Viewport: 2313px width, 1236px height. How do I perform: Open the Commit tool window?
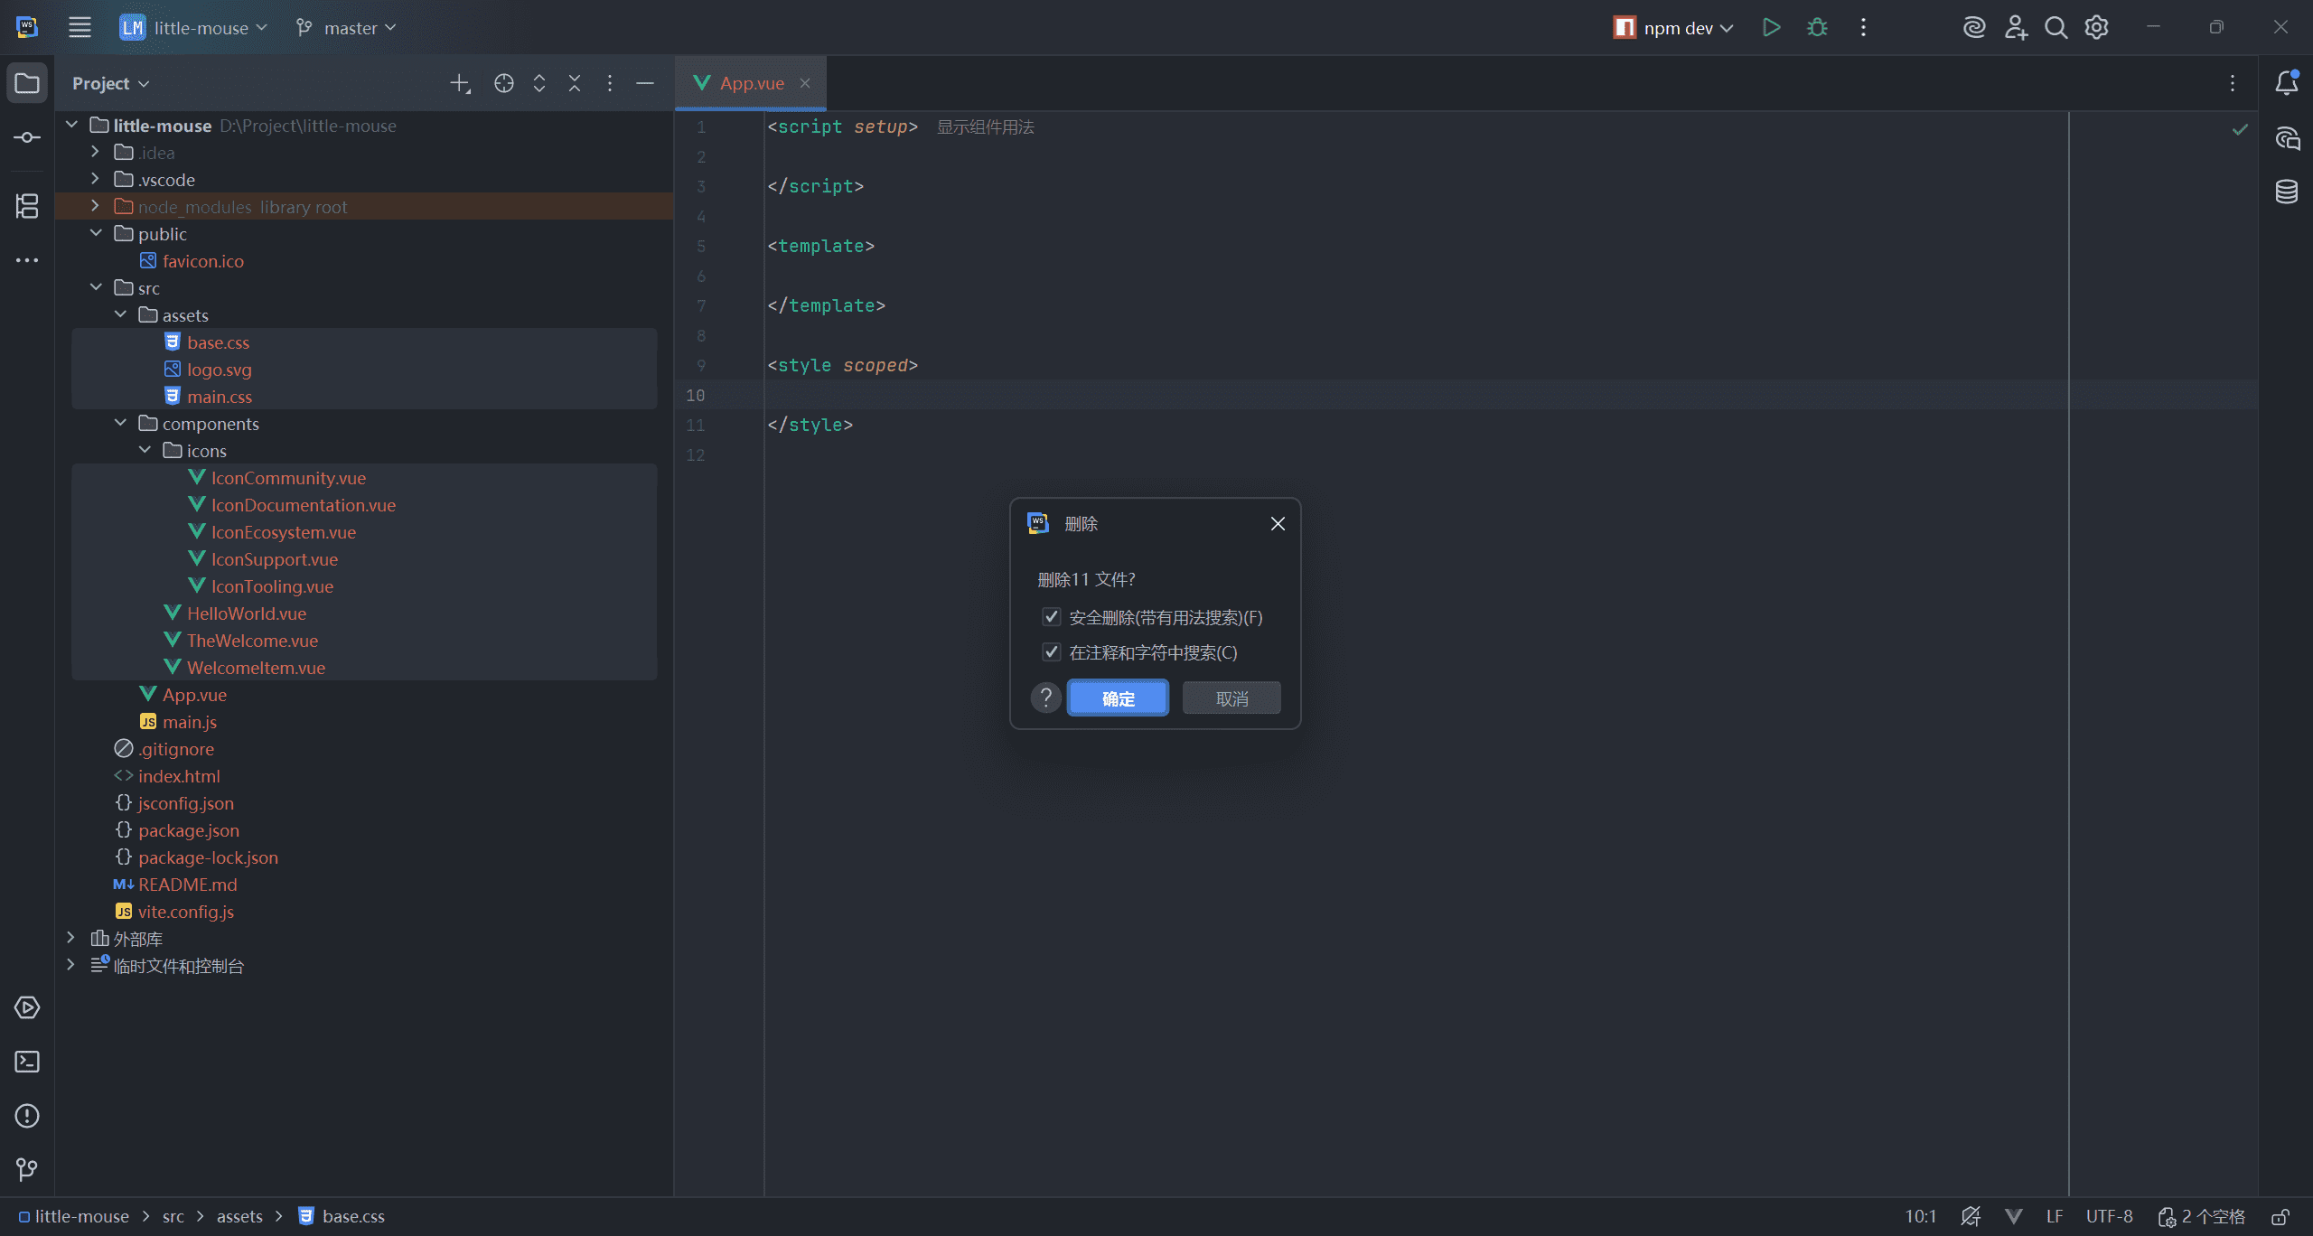tap(27, 137)
